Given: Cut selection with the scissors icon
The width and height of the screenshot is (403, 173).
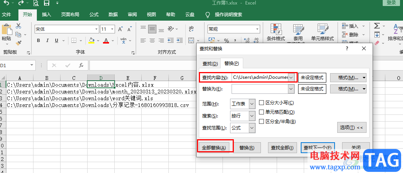Looking at the screenshot, I should (x=18, y=26).
